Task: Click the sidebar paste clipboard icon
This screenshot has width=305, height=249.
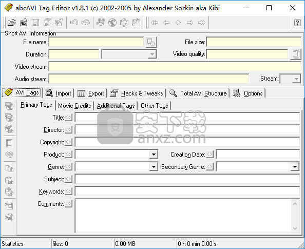Action: tap(9, 180)
